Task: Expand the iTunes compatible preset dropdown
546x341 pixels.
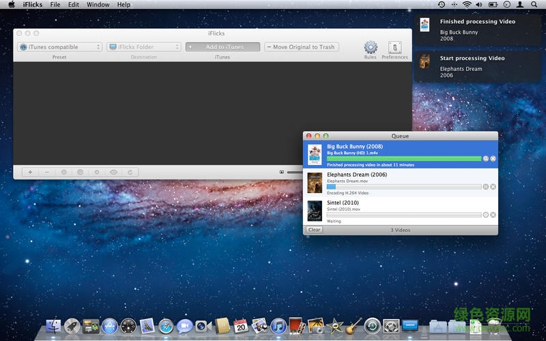Action: point(60,47)
